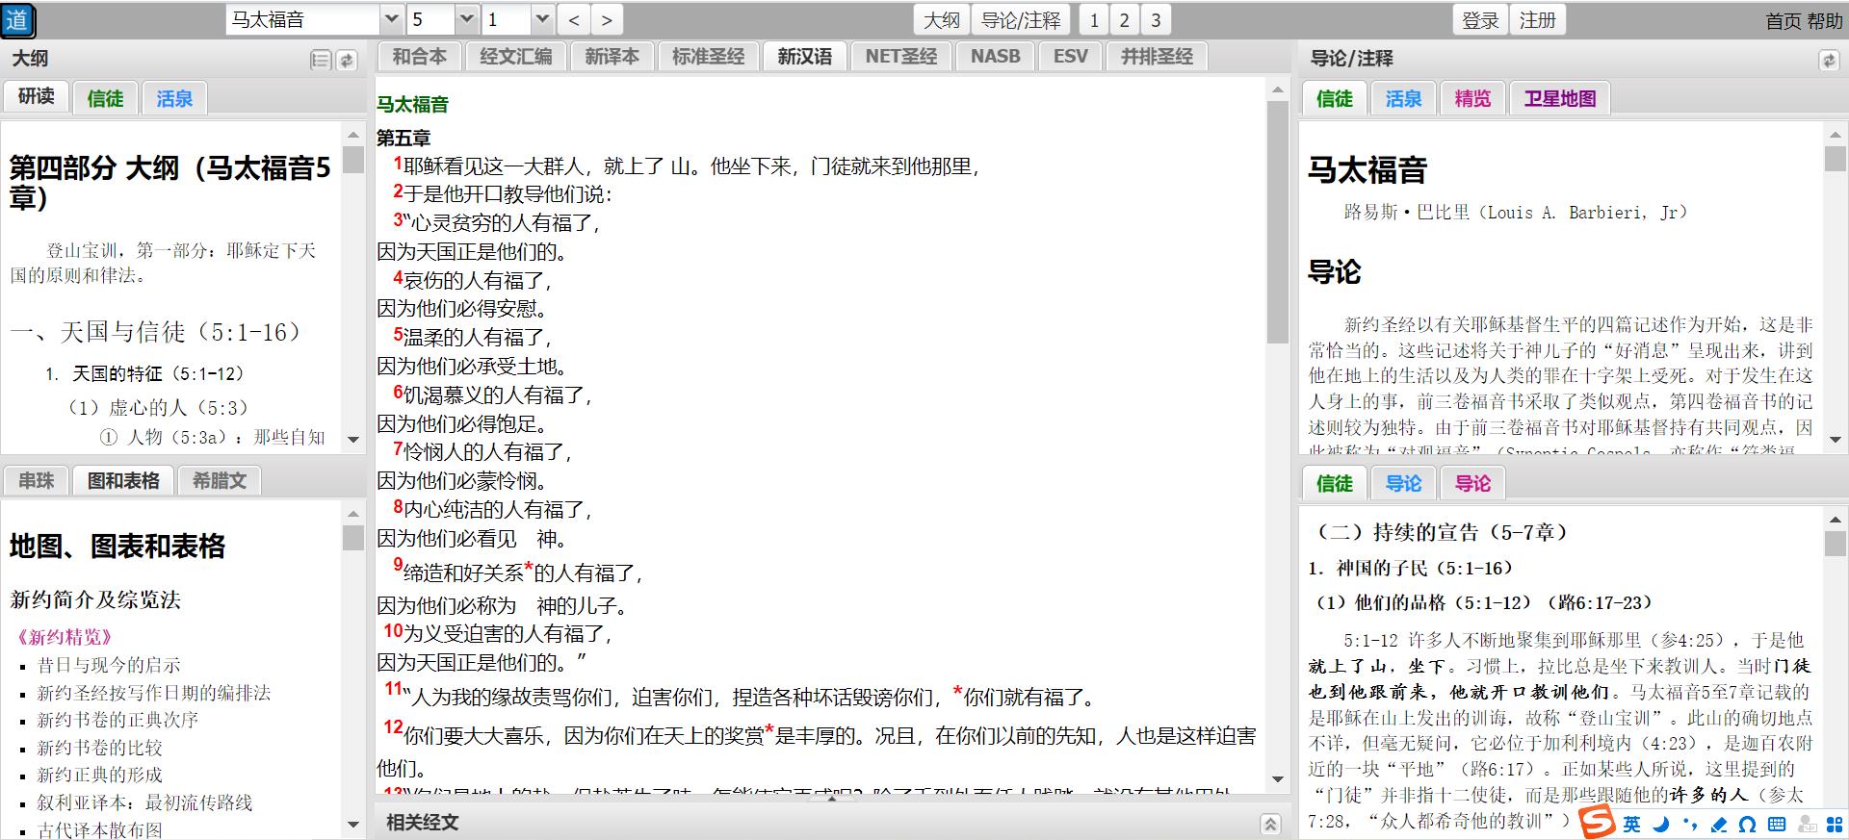Viewport: 1849px width, 840px height.
Task: Click the Sogou input method S icon
Action: tap(1597, 823)
